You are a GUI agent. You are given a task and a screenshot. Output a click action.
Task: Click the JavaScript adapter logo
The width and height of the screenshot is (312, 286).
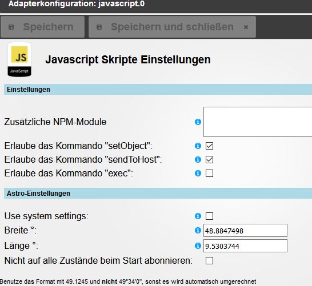coord(19,59)
